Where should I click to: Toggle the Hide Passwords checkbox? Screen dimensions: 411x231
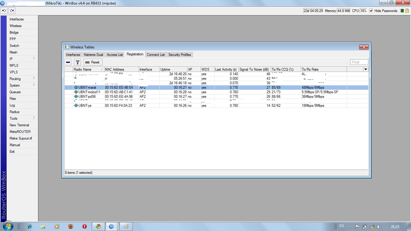coord(371,11)
